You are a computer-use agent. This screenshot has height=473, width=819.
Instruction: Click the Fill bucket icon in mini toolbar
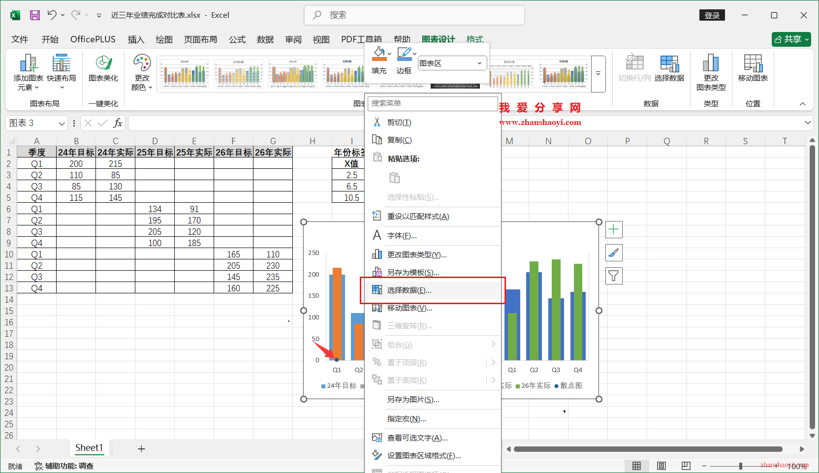pos(379,53)
